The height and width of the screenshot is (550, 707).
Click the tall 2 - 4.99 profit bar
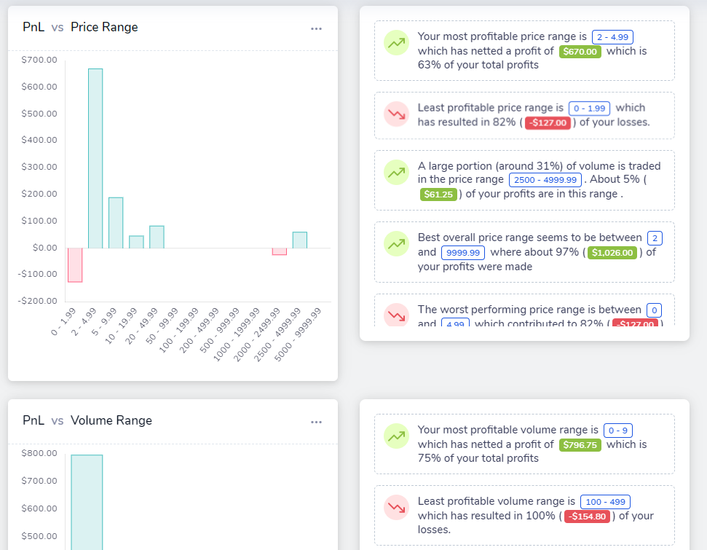coord(95,158)
